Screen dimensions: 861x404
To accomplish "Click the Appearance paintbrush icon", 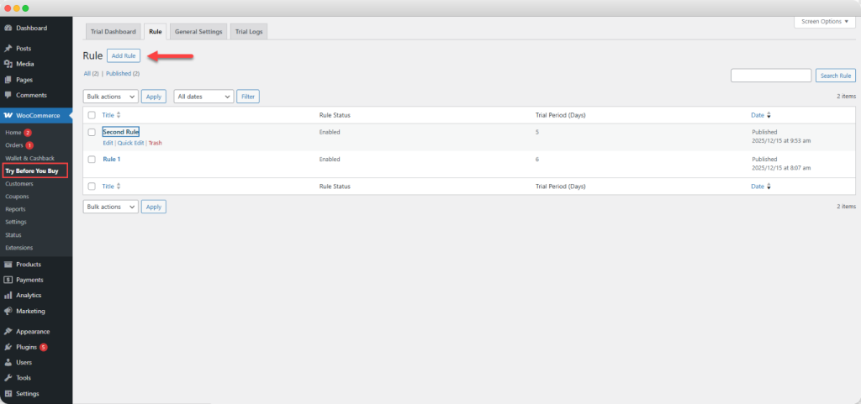I will point(8,332).
